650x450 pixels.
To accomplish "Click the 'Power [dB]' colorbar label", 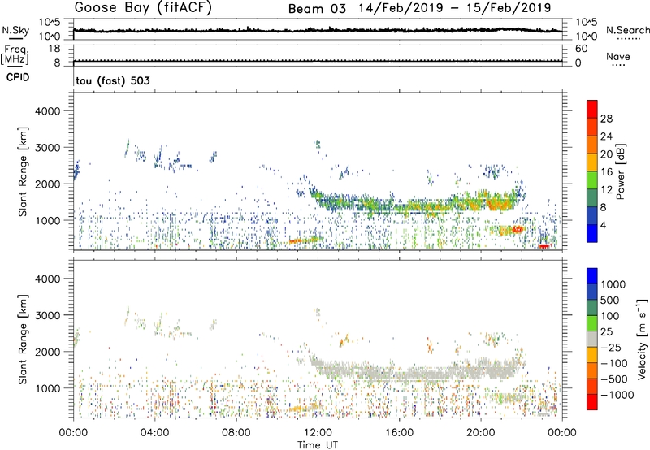I will click(x=620, y=171).
